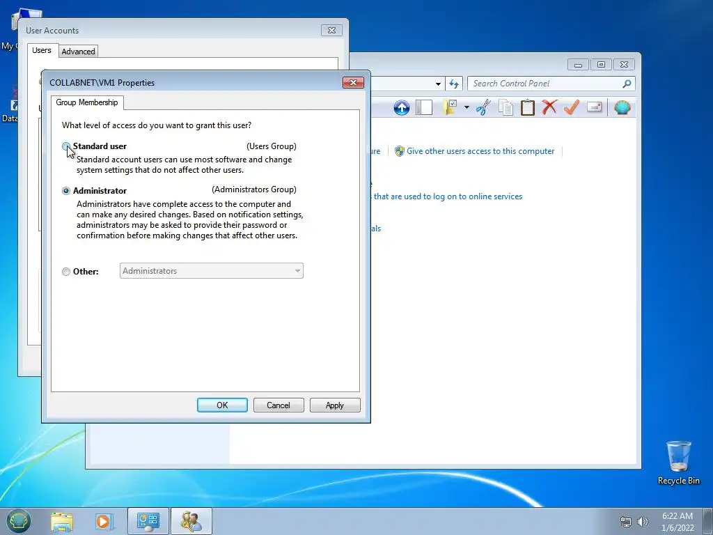Open the Control Panel address bar dropdown
713x535 pixels.
(438, 84)
